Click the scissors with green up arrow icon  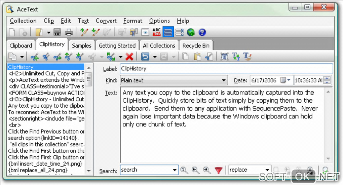coord(69,57)
